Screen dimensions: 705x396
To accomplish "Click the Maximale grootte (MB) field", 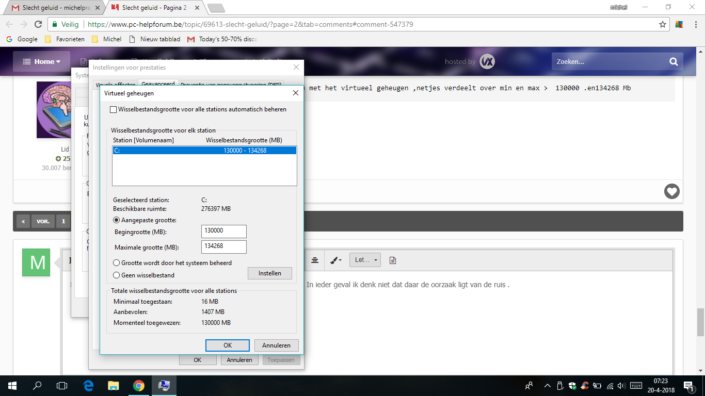I will point(223,246).
